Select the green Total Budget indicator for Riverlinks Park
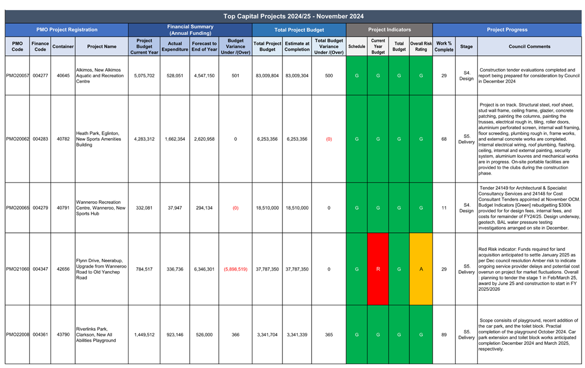Image resolution: width=585 pixels, height=368 pixels. [x=399, y=335]
